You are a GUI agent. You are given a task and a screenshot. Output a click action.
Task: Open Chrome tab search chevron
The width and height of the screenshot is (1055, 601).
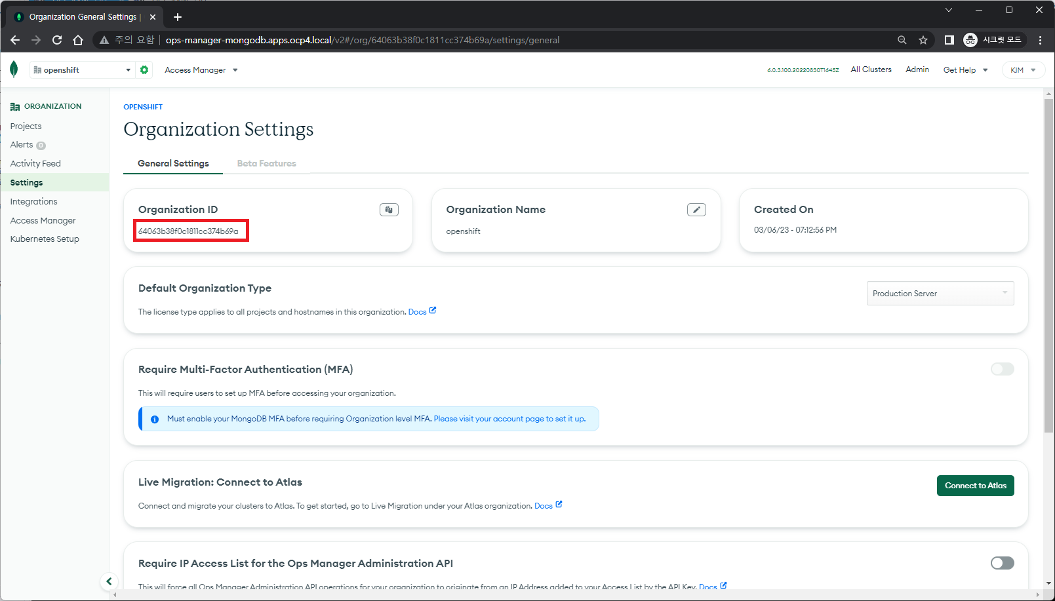click(x=948, y=10)
